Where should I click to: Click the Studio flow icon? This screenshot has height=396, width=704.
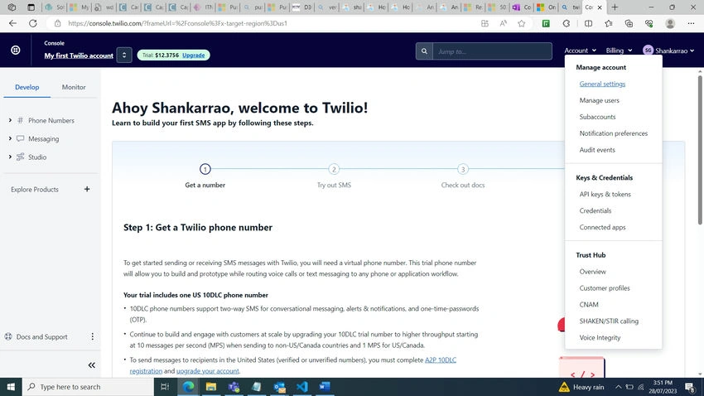click(20, 157)
